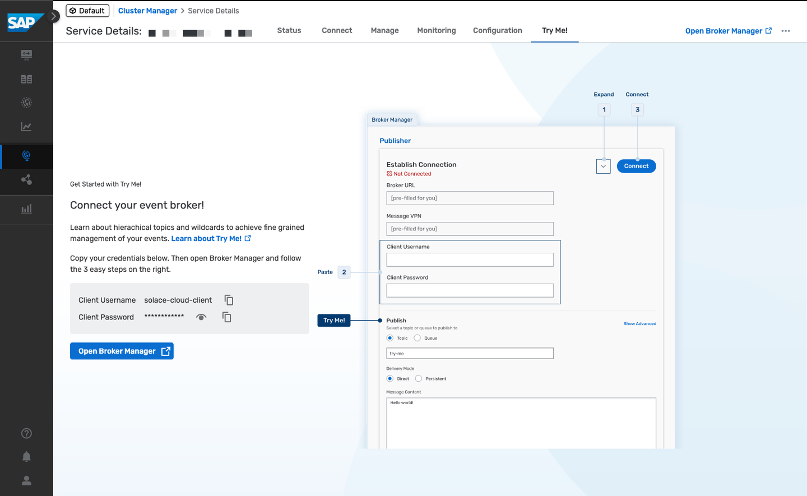
Task: Click the "Connect your event broker!" heading
Action: pos(137,205)
